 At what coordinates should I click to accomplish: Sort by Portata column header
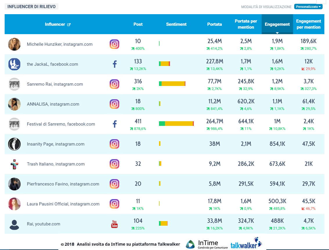pos(214,24)
